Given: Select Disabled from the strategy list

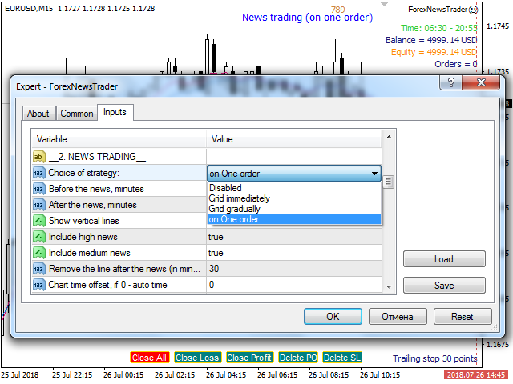Looking at the screenshot, I should (x=294, y=188).
